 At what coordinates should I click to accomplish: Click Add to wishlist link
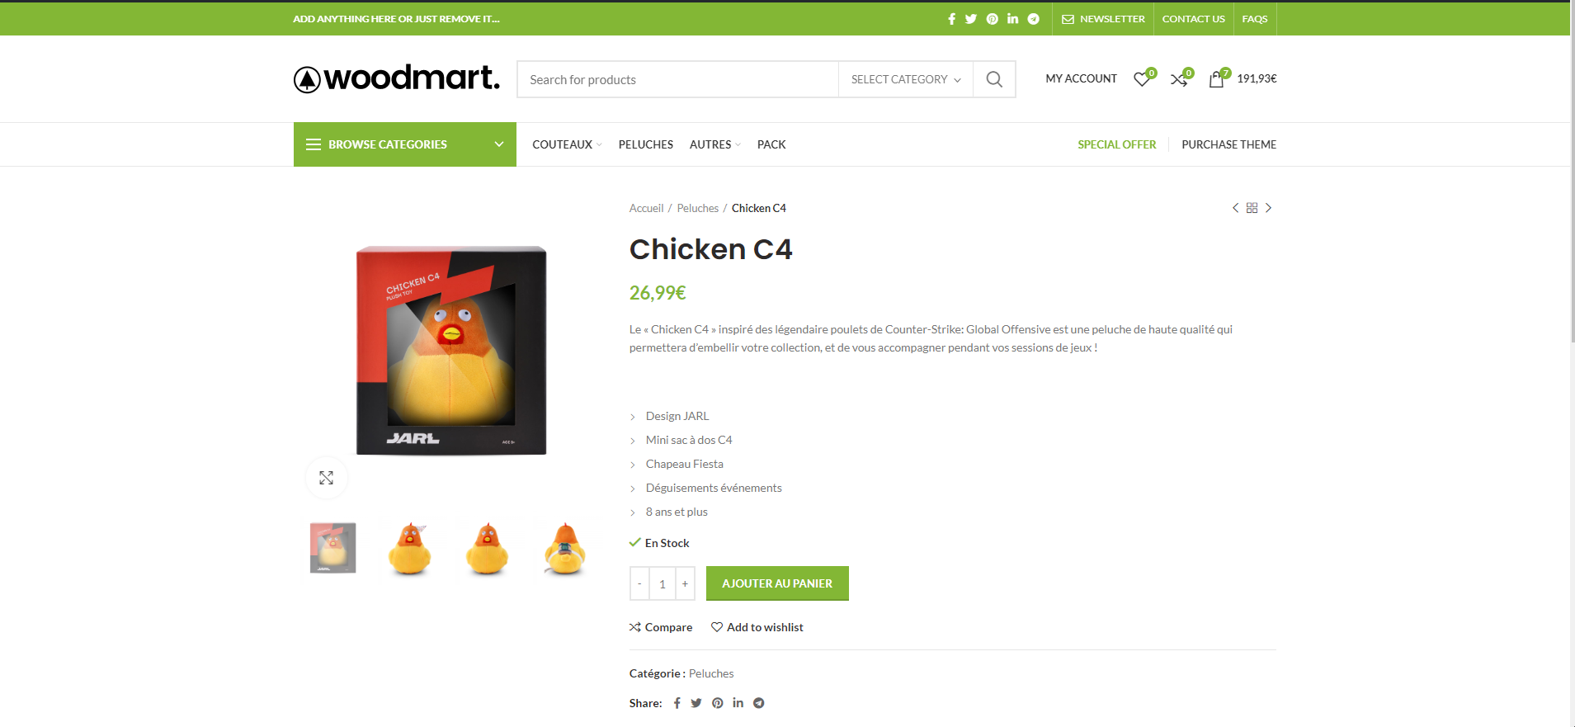point(757,627)
